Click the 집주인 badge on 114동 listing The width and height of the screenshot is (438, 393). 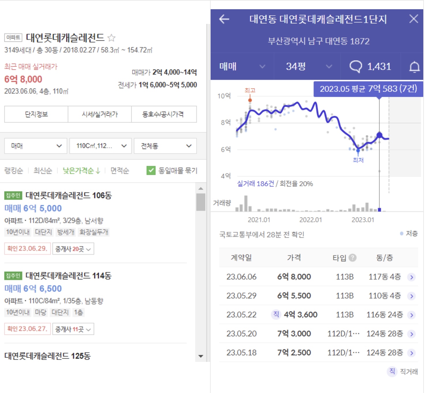(13, 276)
